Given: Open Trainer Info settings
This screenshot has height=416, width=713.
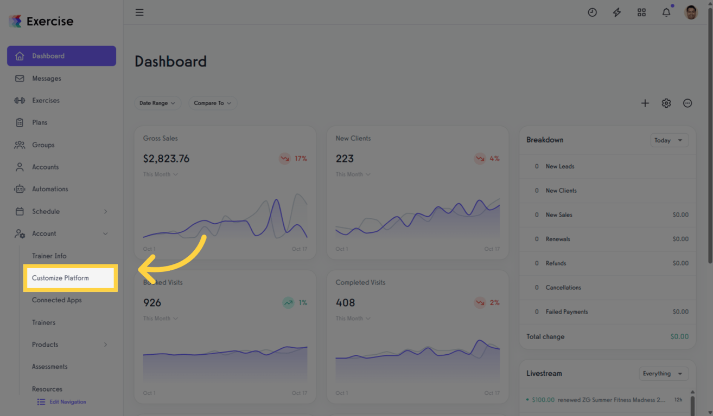Looking at the screenshot, I should pyautogui.click(x=48, y=256).
